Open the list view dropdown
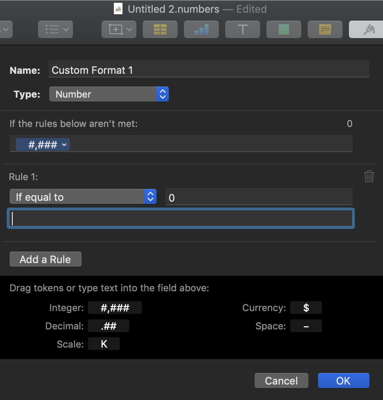Viewport: 383px width, 400px height. tap(56, 29)
